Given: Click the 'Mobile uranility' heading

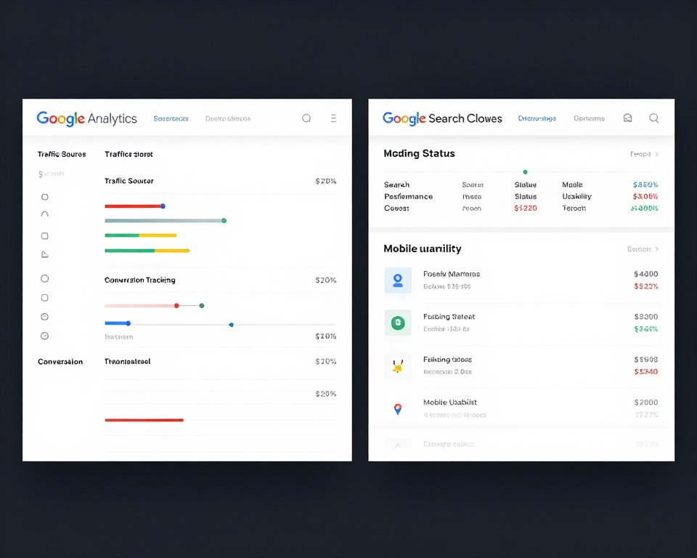Looking at the screenshot, I should [x=423, y=248].
